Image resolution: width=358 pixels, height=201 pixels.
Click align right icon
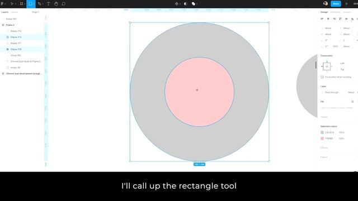[x=335, y=19]
